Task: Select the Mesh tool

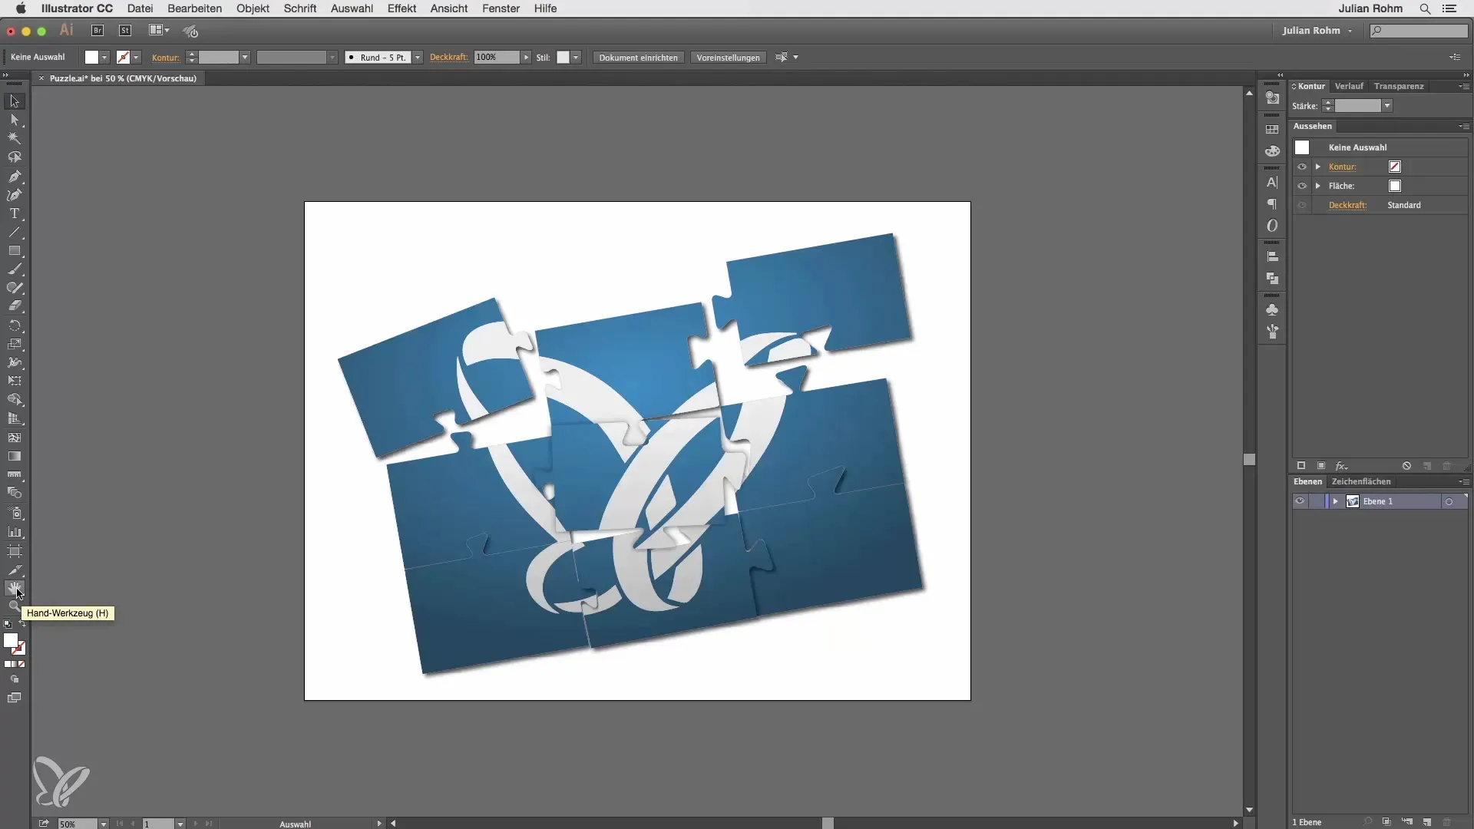Action: tap(15, 438)
